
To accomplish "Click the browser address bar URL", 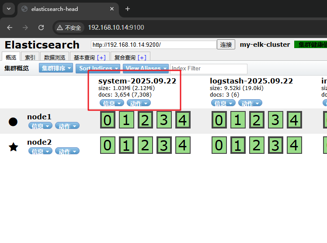I will pos(116,28).
